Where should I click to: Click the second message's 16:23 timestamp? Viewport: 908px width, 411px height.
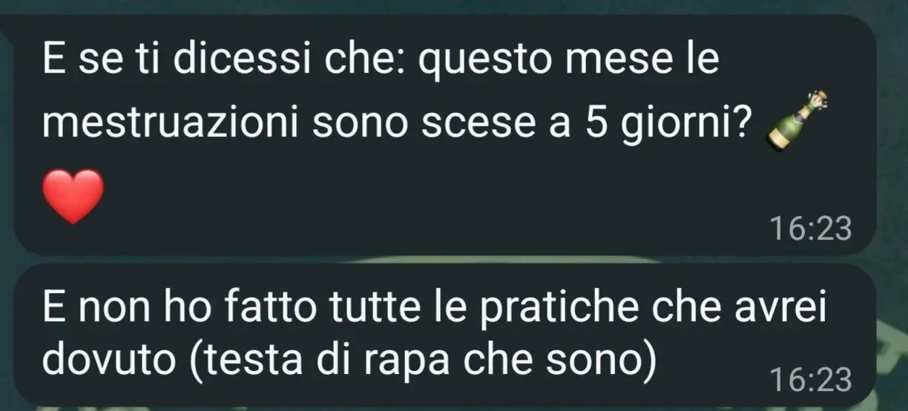coord(810,380)
